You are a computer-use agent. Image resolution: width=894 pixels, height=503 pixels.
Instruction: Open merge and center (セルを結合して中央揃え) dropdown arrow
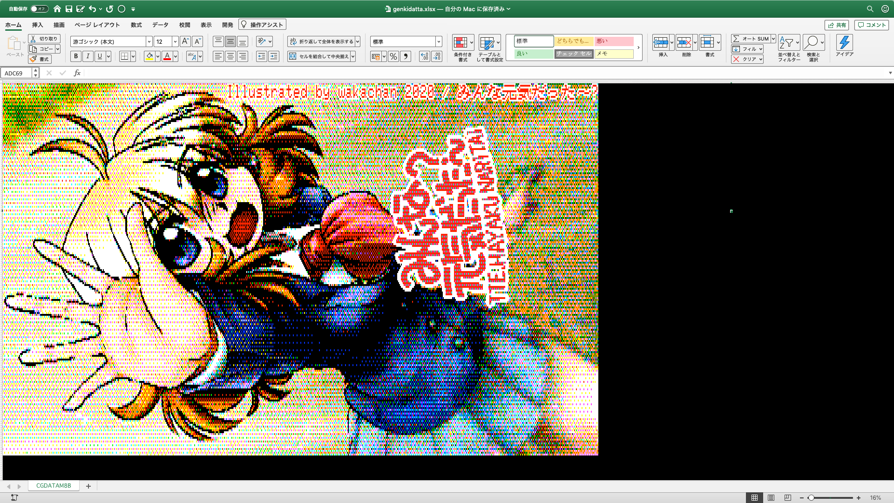353,56
